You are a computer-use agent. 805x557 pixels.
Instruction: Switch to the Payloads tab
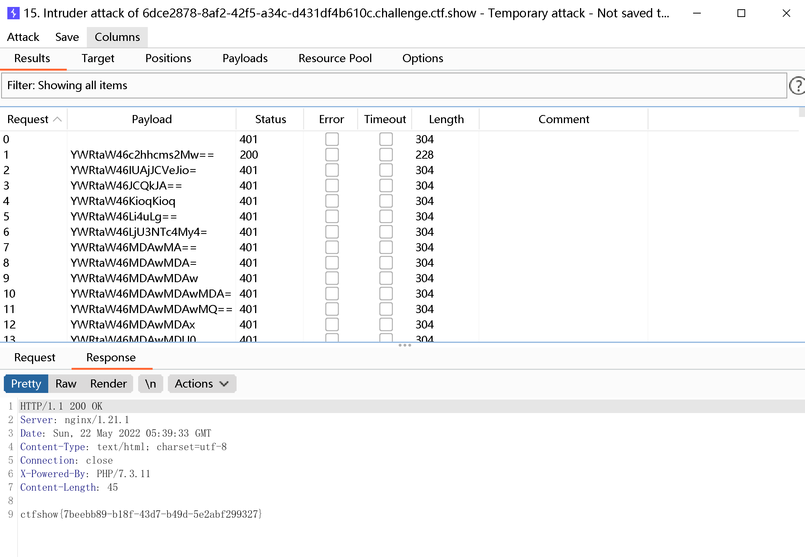click(x=245, y=58)
